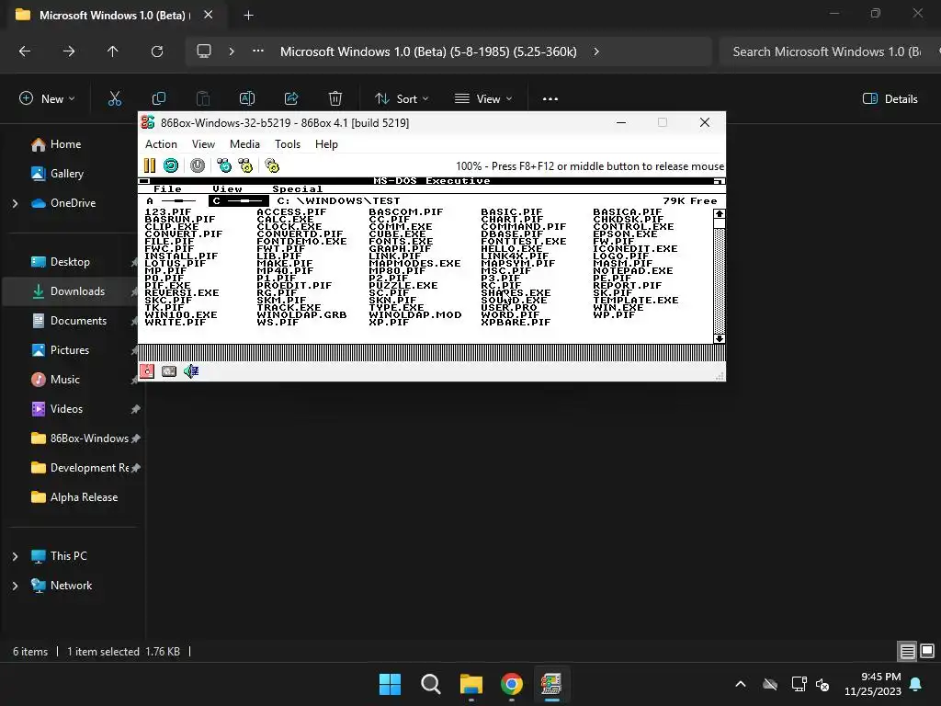Open the Action menu in 86Box
Image resolution: width=941 pixels, height=706 pixels.
click(x=161, y=144)
